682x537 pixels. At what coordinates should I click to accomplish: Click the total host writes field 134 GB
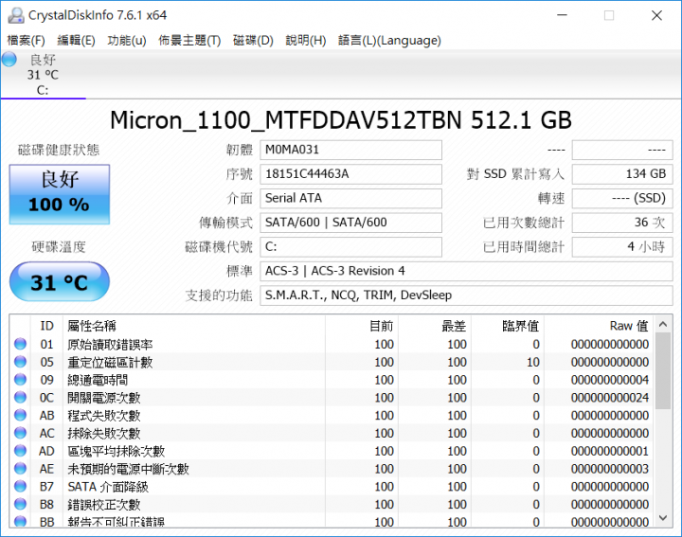point(622,174)
